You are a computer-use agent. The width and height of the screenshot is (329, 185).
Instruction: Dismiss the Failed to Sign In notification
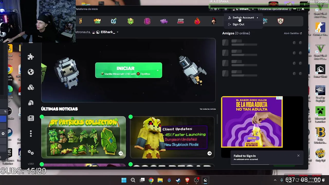[x=298, y=156]
